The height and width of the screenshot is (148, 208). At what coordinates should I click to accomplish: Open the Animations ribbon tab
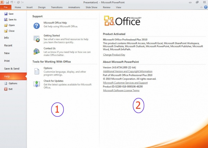point(74,7)
